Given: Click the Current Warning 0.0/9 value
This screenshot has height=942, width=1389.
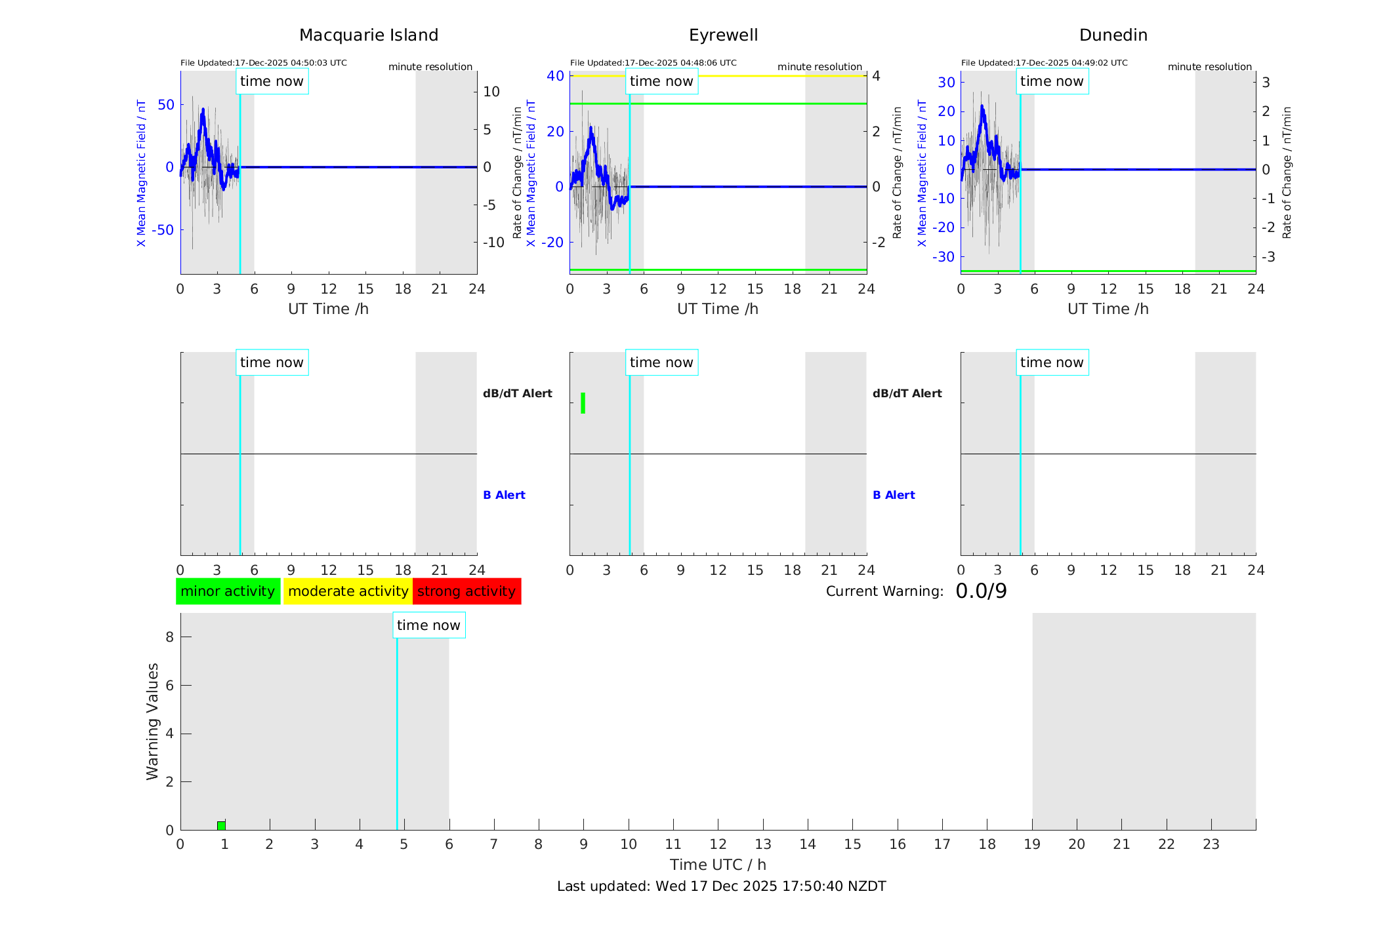Looking at the screenshot, I should pos(981,591).
